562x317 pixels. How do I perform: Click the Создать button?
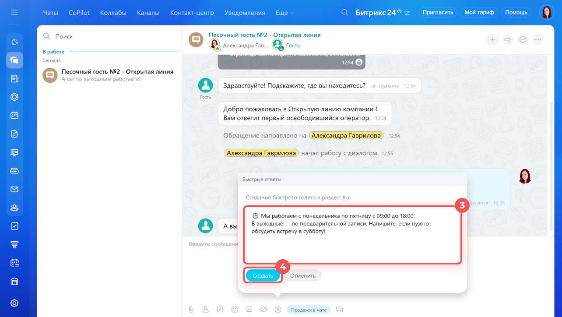[x=263, y=275]
